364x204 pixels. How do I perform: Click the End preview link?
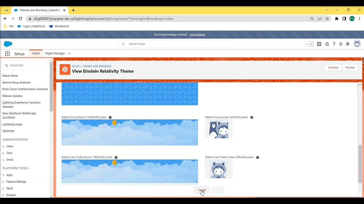pos(198,35)
